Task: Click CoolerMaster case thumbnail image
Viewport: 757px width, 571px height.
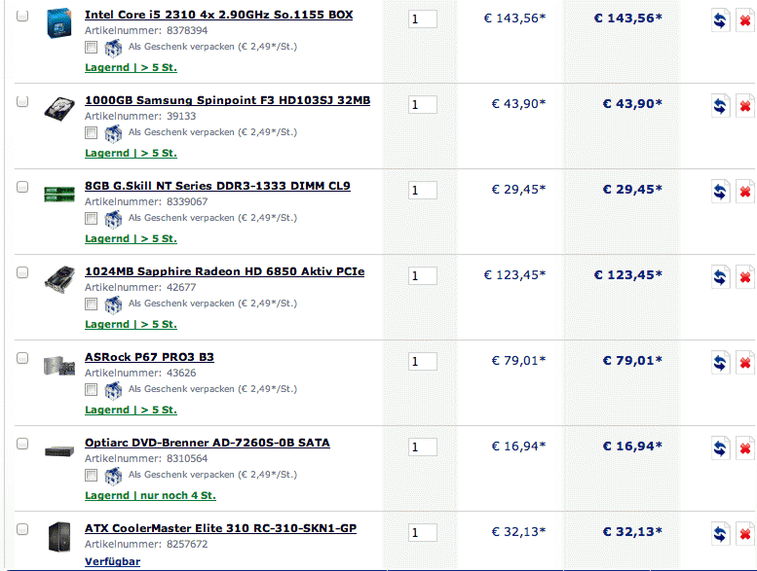Action: coord(59,537)
